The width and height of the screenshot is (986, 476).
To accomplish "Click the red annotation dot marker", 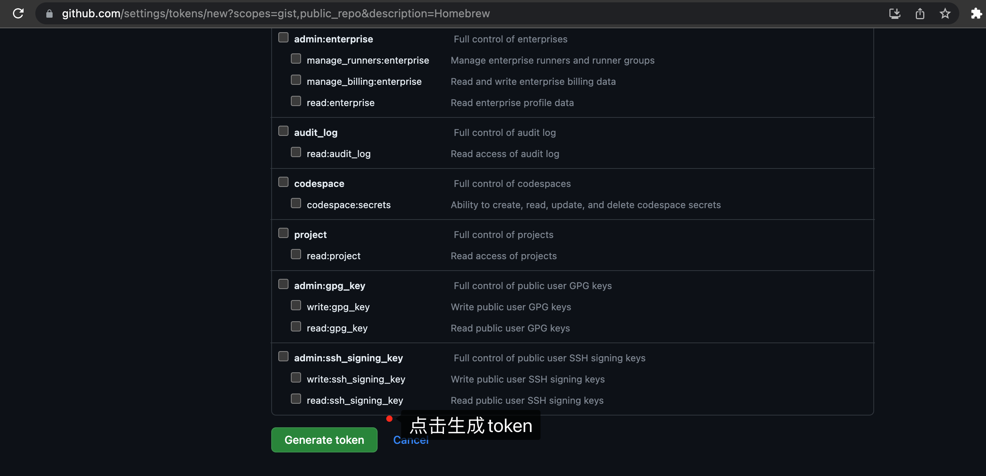I will 389,419.
